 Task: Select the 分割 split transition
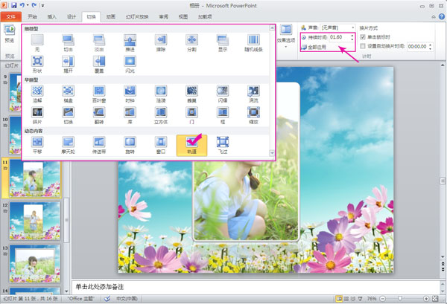(192, 43)
